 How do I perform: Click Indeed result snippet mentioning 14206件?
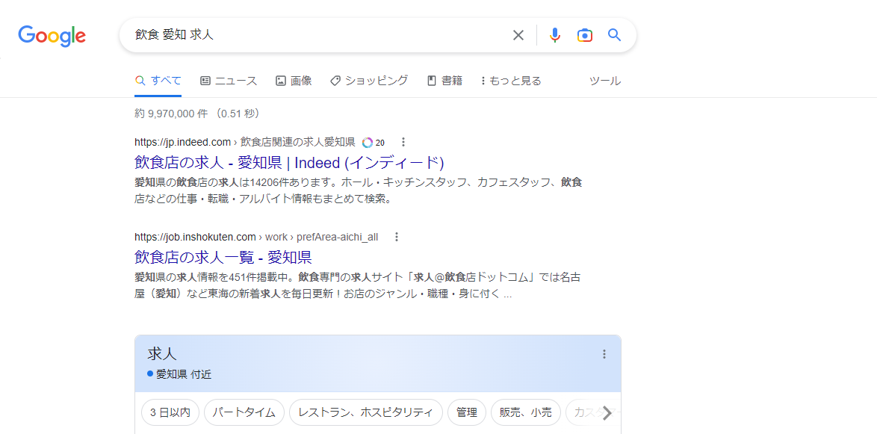(x=359, y=190)
